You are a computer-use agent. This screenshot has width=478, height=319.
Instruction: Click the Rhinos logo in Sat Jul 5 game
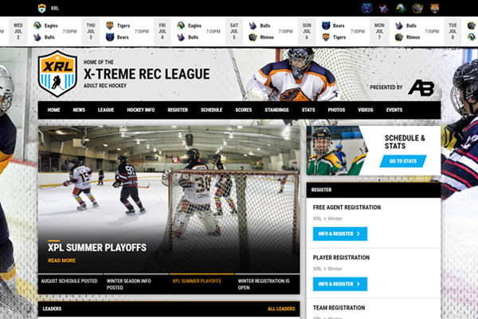pyautogui.click(x=253, y=37)
